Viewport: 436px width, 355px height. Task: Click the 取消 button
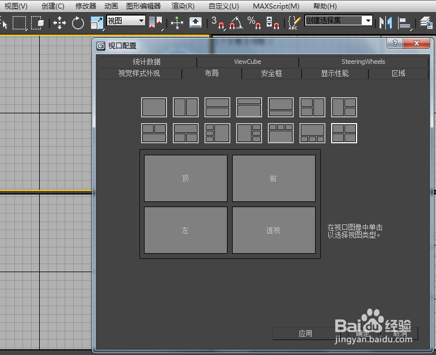click(x=400, y=333)
